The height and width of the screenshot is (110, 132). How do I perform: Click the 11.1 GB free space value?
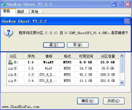pyautogui.click(x=86, y=81)
